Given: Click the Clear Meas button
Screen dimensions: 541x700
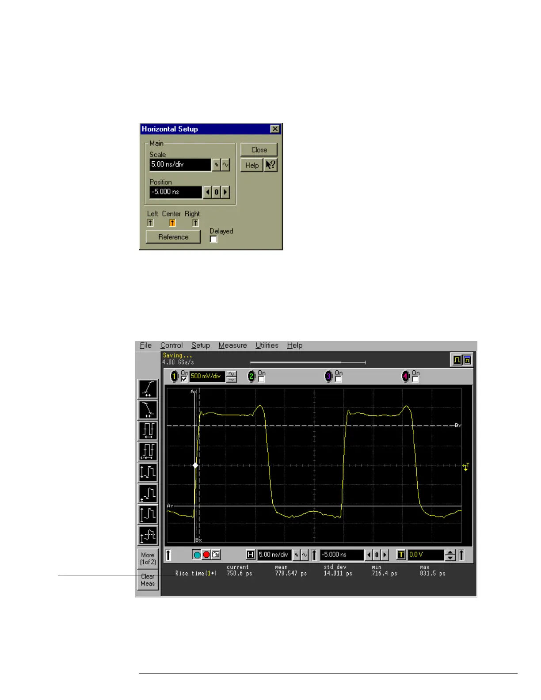Looking at the screenshot, I should [x=148, y=580].
